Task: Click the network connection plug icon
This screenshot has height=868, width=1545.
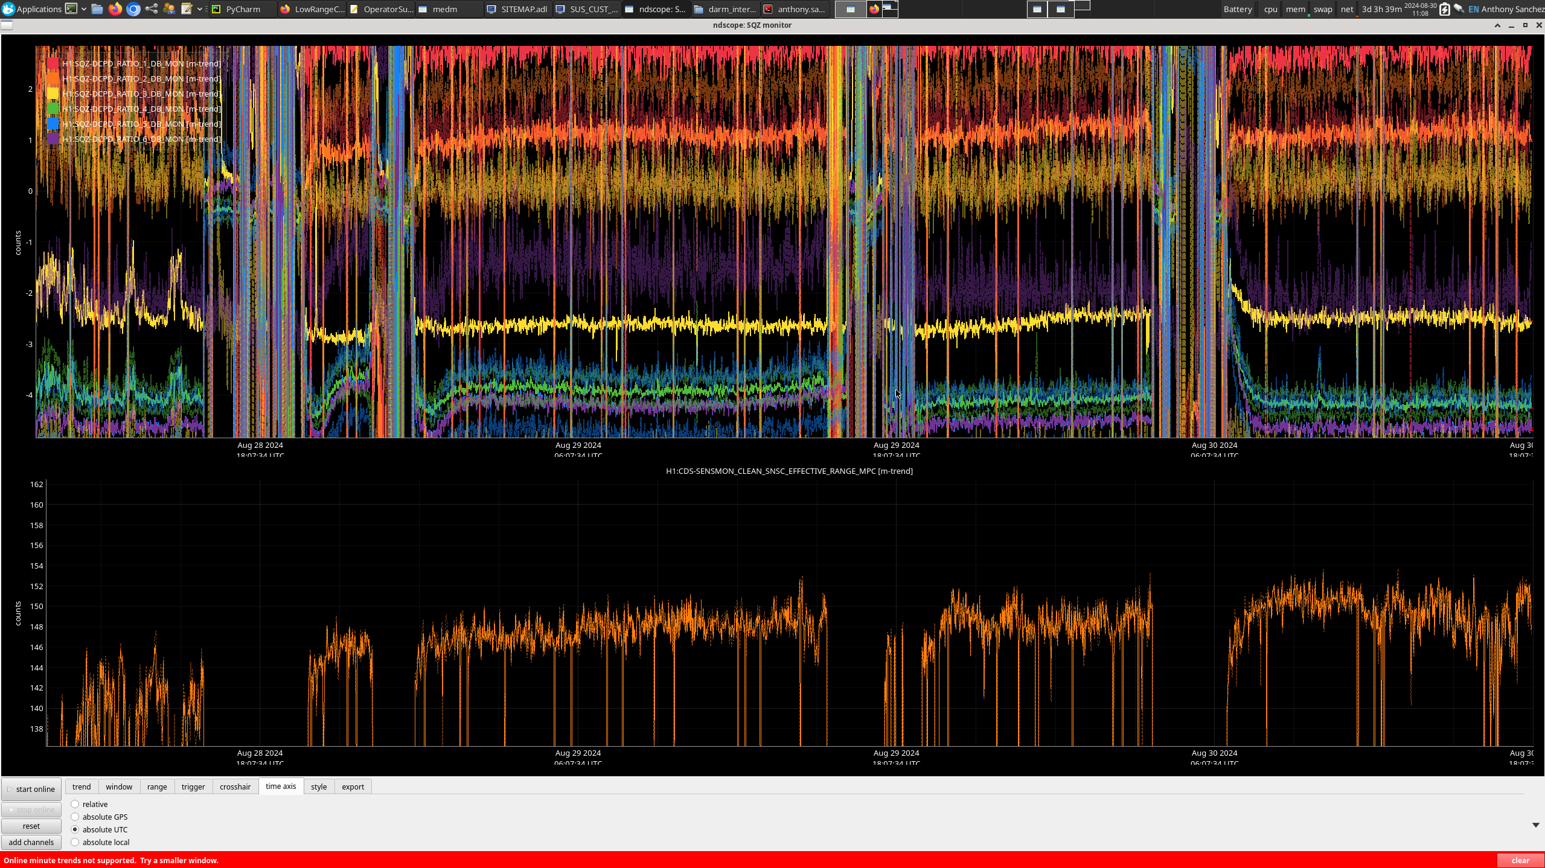Action: (x=1459, y=9)
